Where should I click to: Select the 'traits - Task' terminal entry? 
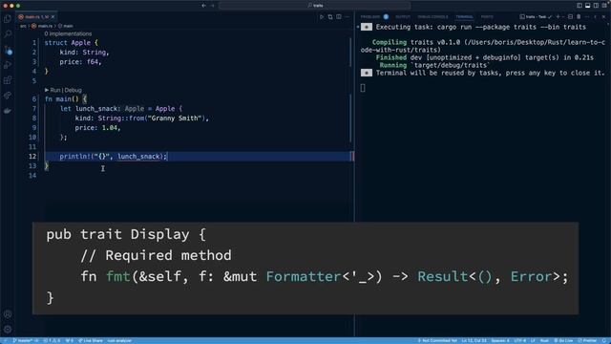click(x=536, y=17)
